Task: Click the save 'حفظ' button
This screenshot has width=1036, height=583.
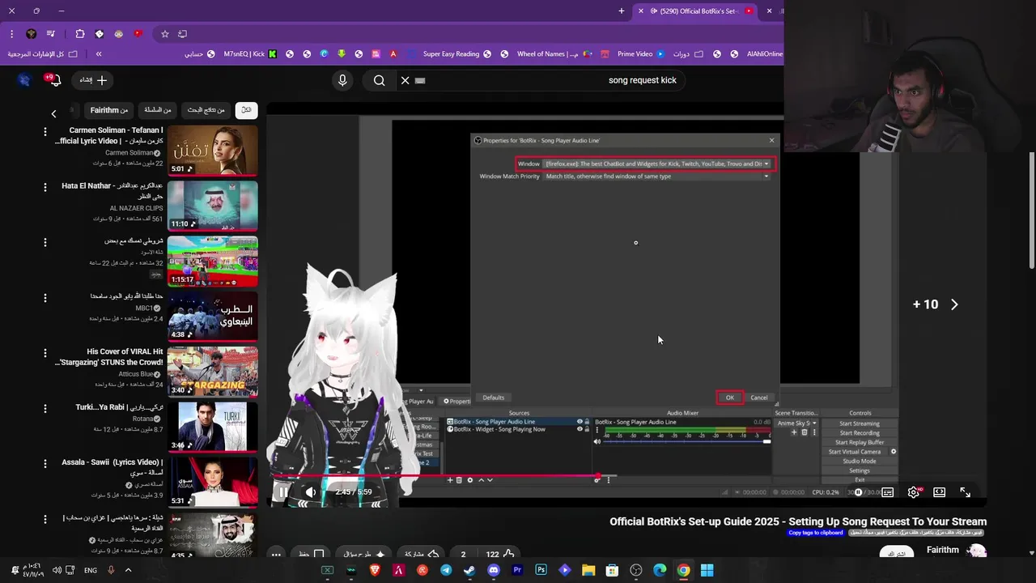Action: click(x=311, y=554)
